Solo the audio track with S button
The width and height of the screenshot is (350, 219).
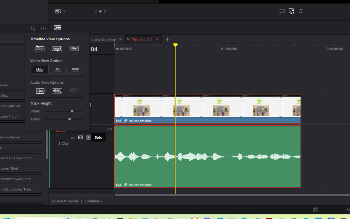tap(88, 137)
